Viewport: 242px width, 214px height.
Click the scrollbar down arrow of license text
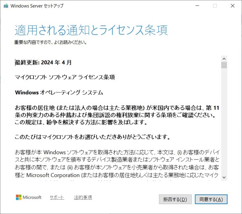point(224,177)
